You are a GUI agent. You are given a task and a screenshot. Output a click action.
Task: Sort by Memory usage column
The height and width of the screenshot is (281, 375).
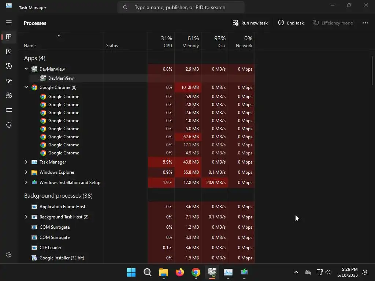point(188,41)
